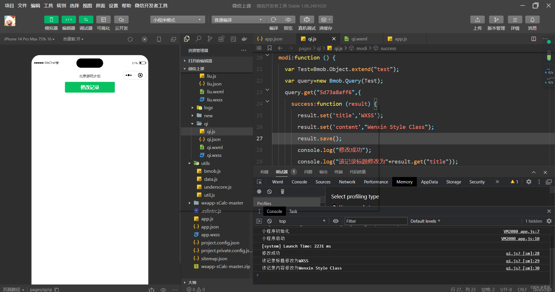Click the 编译 compile refresh icon
The height and width of the screenshot is (292, 555).
(x=273, y=20)
